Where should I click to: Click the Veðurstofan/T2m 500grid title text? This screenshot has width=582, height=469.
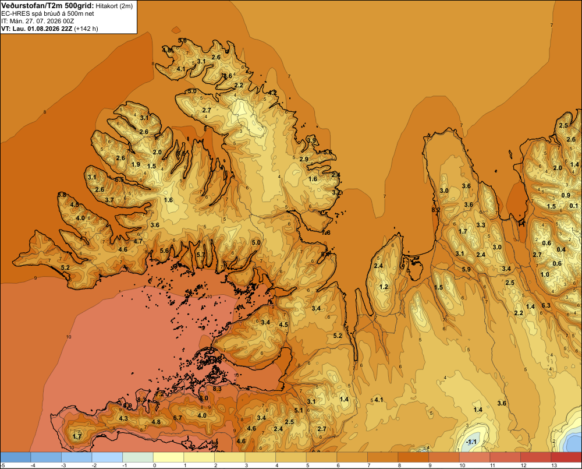[x=47, y=6]
